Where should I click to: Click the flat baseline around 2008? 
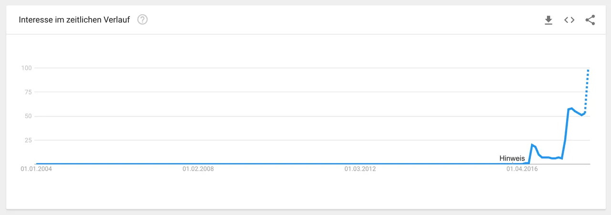click(198, 164)
